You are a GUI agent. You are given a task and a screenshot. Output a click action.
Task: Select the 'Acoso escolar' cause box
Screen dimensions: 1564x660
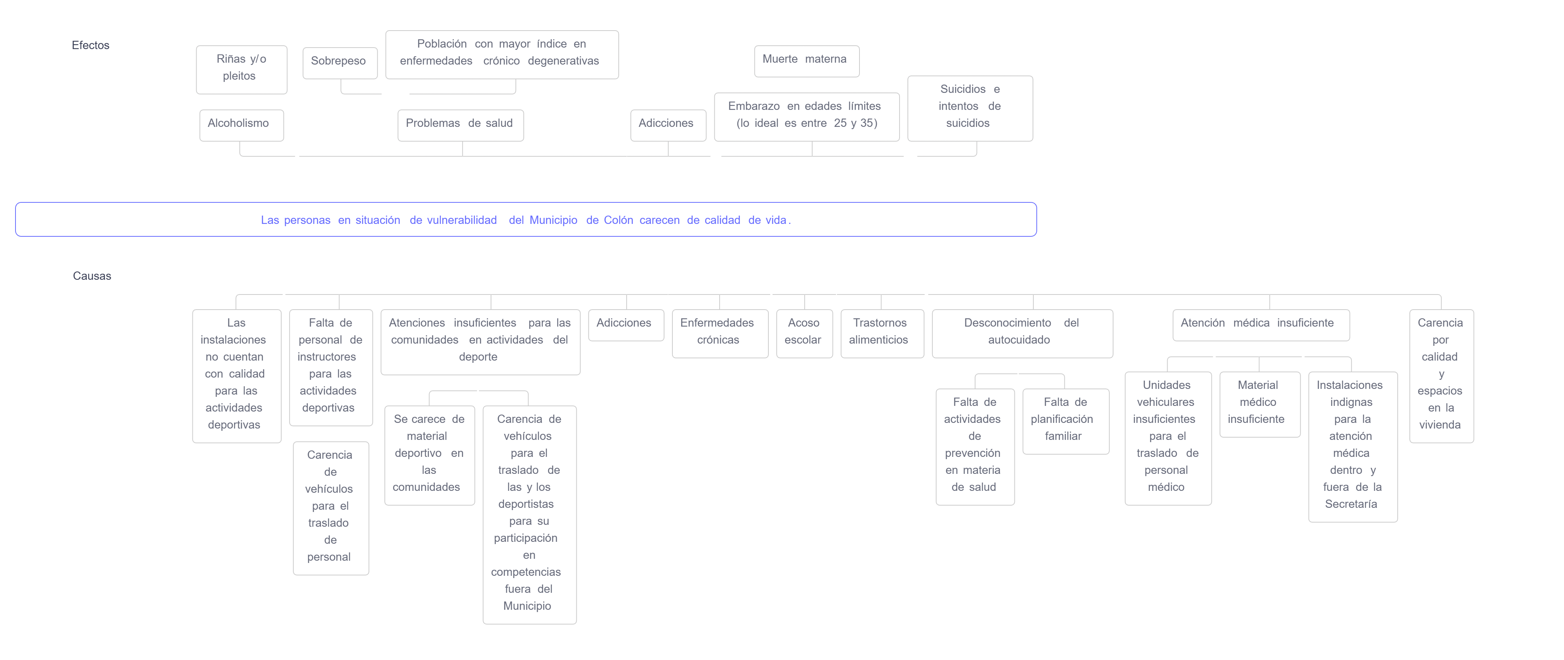click(x=804, y=333)
